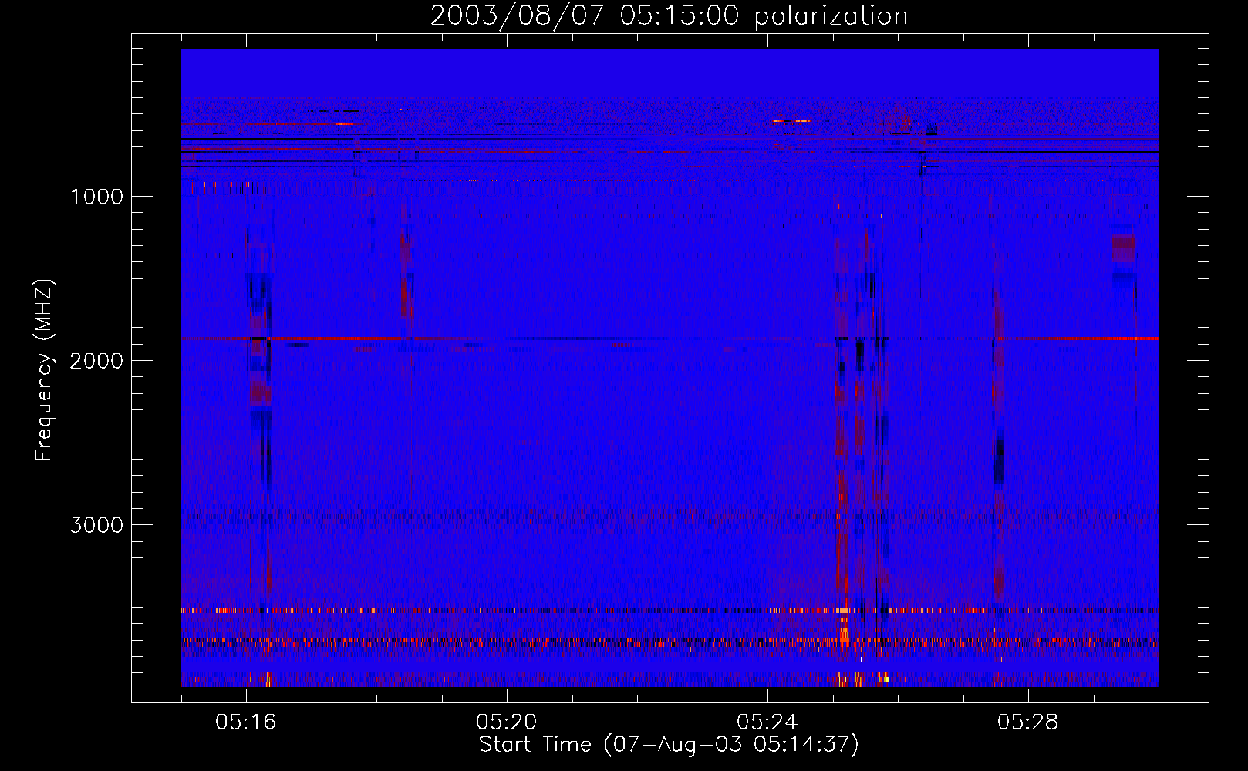Select the 'Frequency (MHZ)' axis label
The width and height of the screenshot is (1248, 771).
(x=45, y=369)
